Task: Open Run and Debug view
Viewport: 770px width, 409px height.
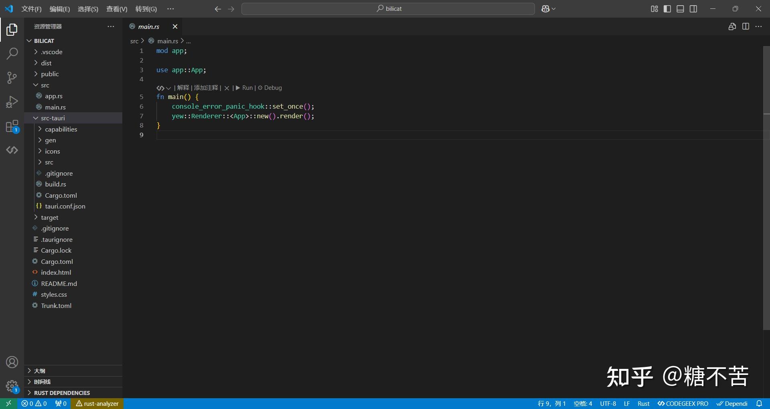Action: click(x=12, y=102)
